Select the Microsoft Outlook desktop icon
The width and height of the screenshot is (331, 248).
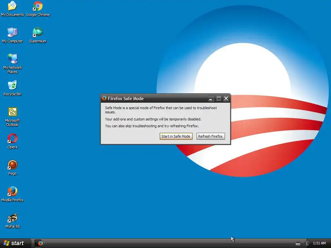tap(12, 117)
